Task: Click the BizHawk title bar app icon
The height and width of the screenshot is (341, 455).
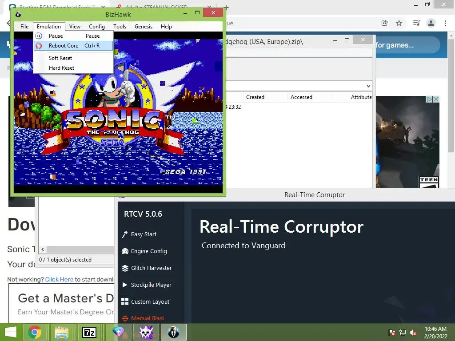Action: pos(18,14)
